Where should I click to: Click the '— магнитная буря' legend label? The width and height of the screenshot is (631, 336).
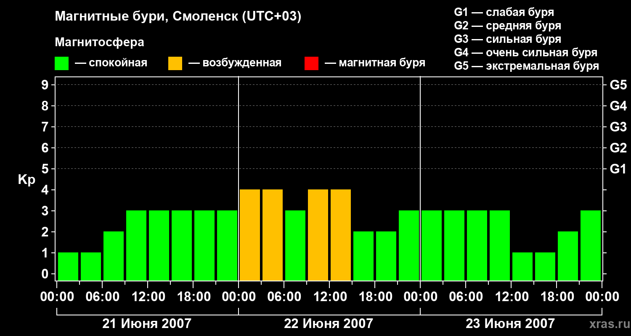point(375,63)
